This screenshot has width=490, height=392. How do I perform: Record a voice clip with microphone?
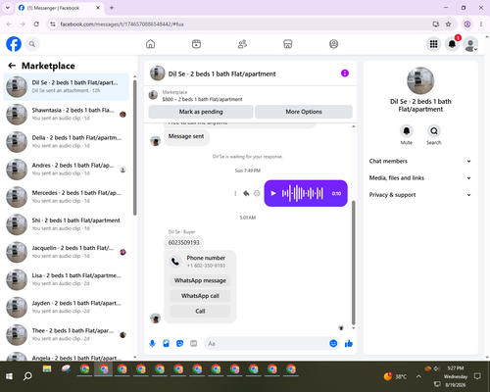click(152, 343)
